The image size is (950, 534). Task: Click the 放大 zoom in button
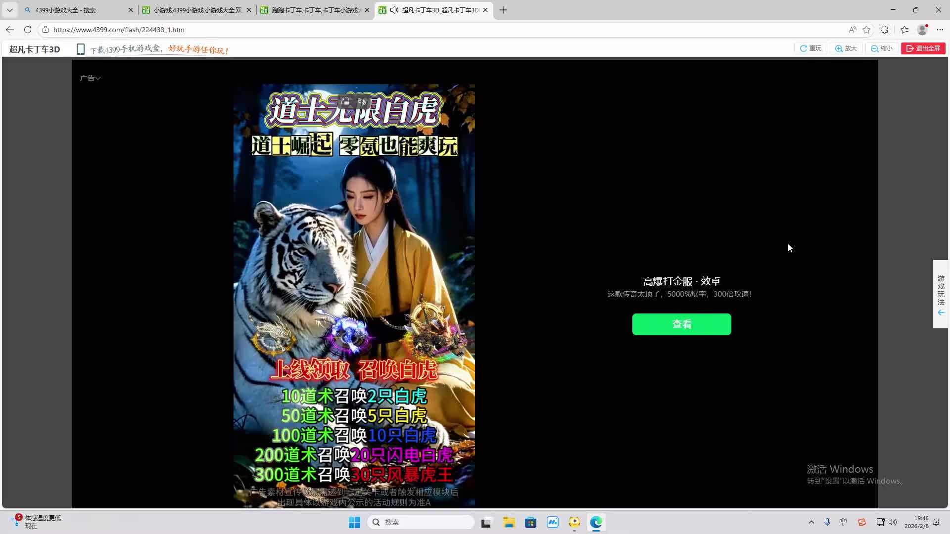point(846,48)
